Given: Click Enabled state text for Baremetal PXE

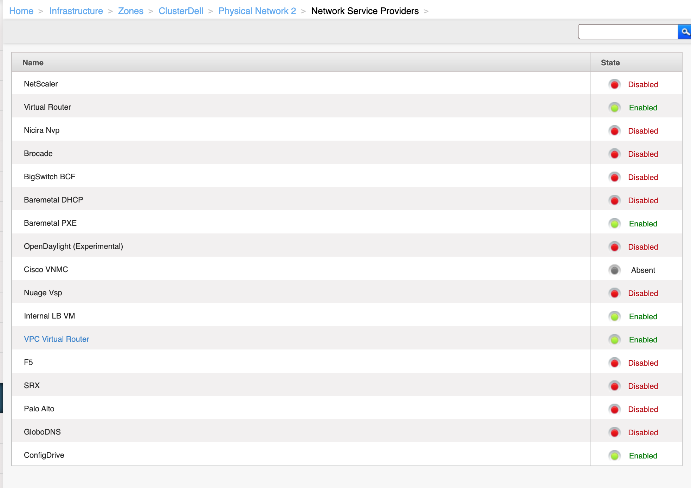Looking at the screenshot, I should [643, 224].
